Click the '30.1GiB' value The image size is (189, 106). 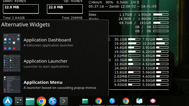(x=121, y=39)
